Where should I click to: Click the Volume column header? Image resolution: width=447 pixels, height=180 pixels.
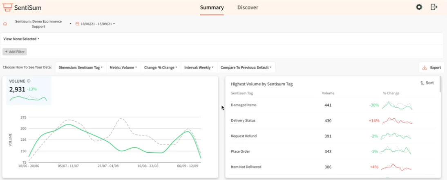click(328, 93)
